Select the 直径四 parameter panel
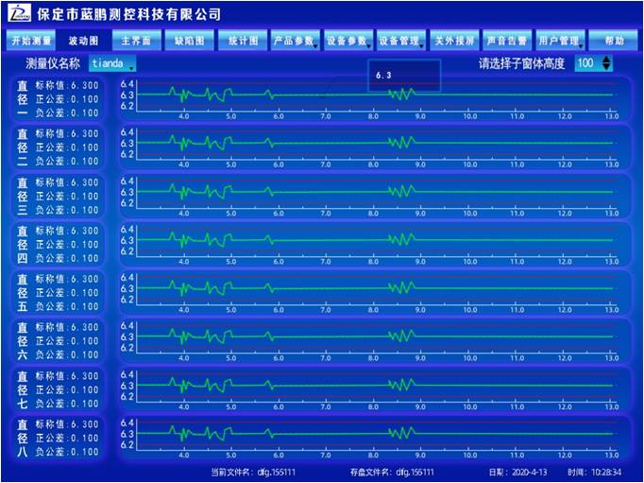 [x=59, y=244]
